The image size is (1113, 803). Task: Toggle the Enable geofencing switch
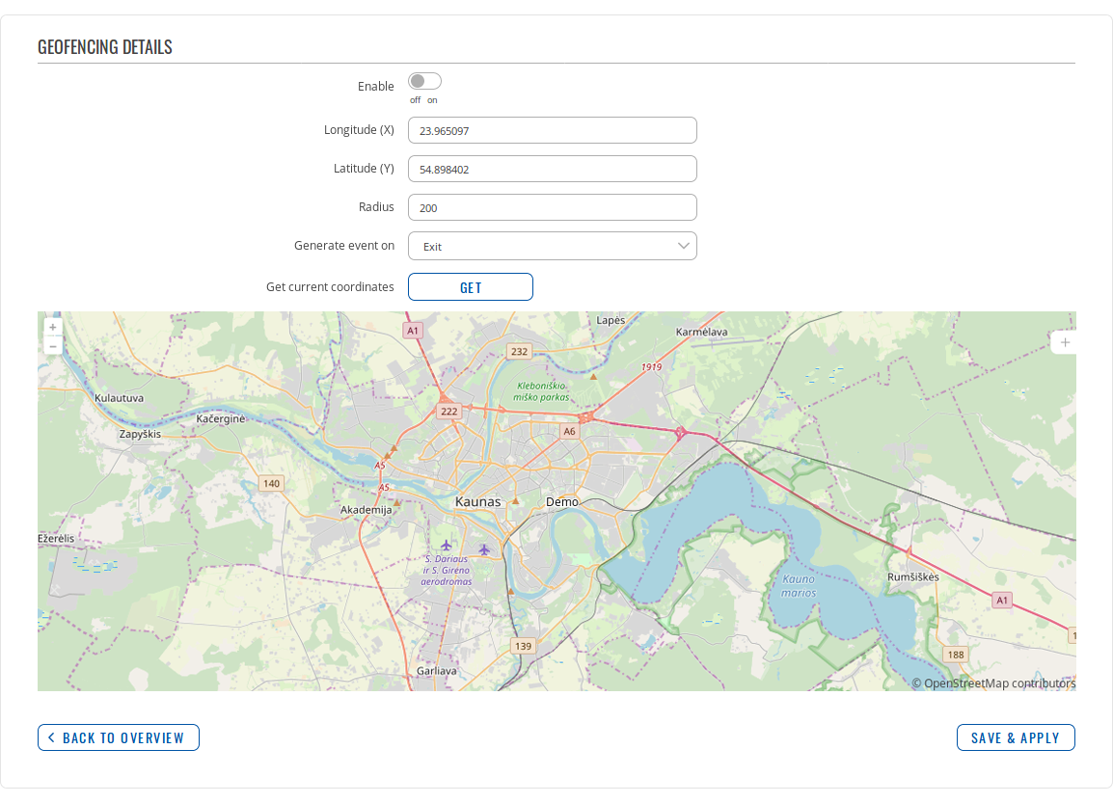[424, 82]
